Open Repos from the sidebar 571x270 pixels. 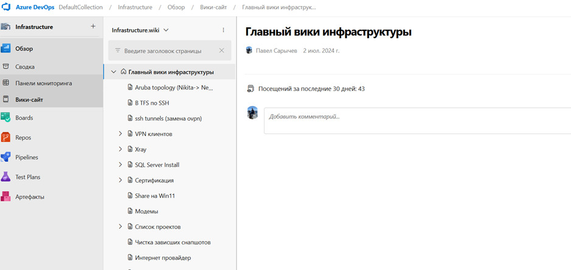point(23,138)
